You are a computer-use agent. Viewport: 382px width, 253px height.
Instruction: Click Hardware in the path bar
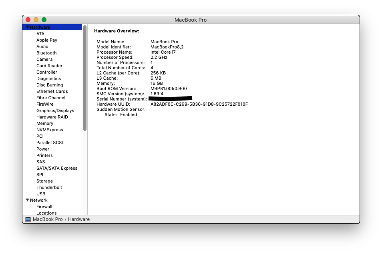tap(79, 219)
